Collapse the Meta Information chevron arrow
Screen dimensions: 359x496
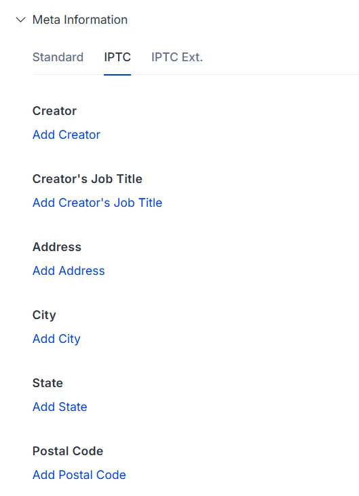click(20, 20)
